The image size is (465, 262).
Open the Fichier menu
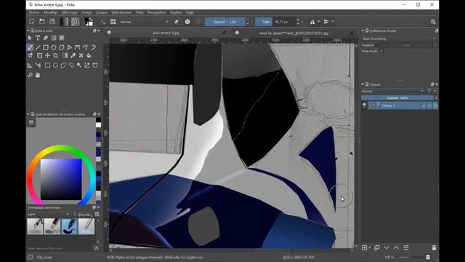coord(34,12)
